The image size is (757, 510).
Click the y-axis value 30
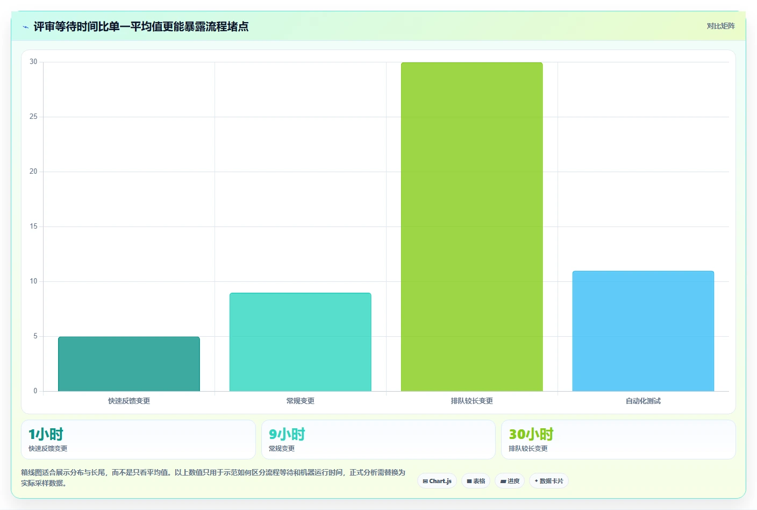(x=33, y=62)
